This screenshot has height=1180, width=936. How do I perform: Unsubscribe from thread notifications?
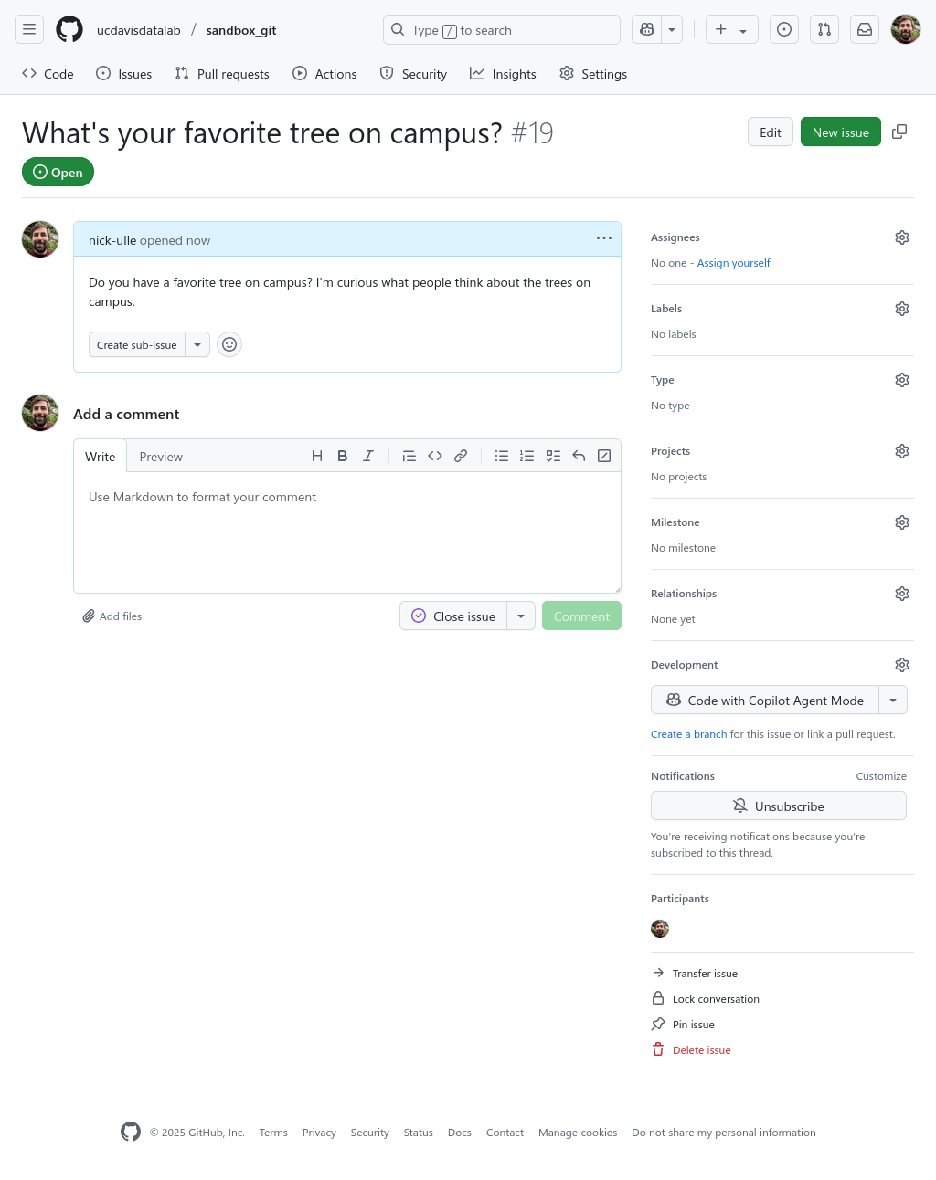point(779,806)
